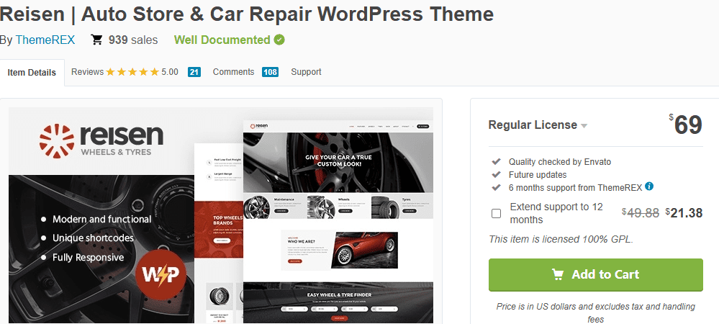Click the 21 reviews count badge
The height and width of the screenshot is (324, 719).
pos(194,72)
